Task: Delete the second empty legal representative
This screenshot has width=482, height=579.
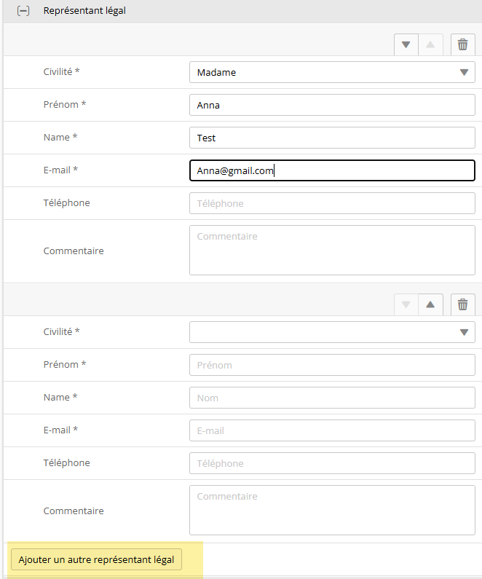Action: click(x=463, y=304)
